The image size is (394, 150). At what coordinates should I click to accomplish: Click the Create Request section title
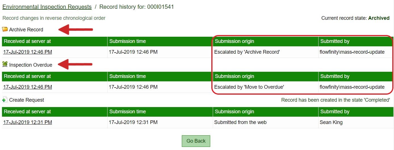tap(27, 100)
